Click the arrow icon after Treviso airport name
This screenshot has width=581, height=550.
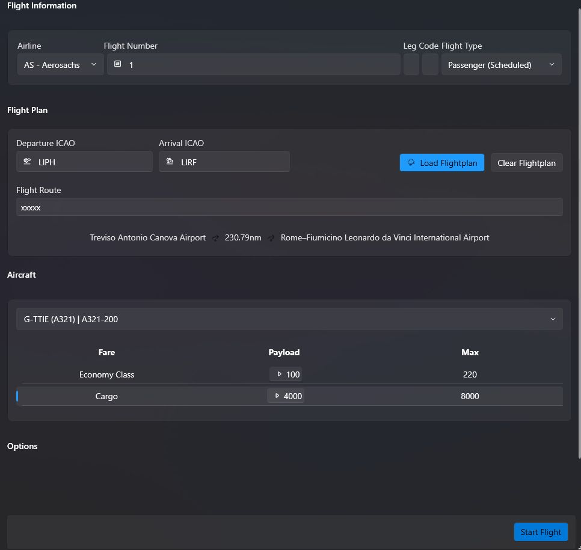click(x=216, y=238)
